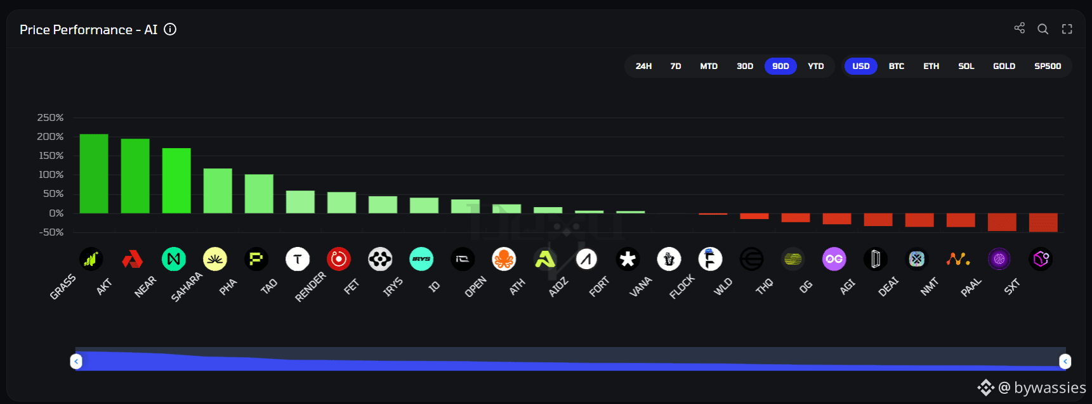The width and height of the screenshot is (1092, 404).
Task: Open the share icon in chart header
Action: coord(1019,28)
